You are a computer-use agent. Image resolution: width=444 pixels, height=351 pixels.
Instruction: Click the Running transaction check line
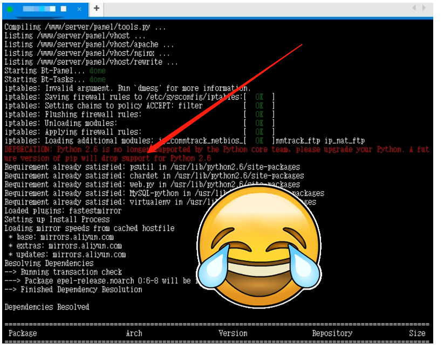(63, 272)
